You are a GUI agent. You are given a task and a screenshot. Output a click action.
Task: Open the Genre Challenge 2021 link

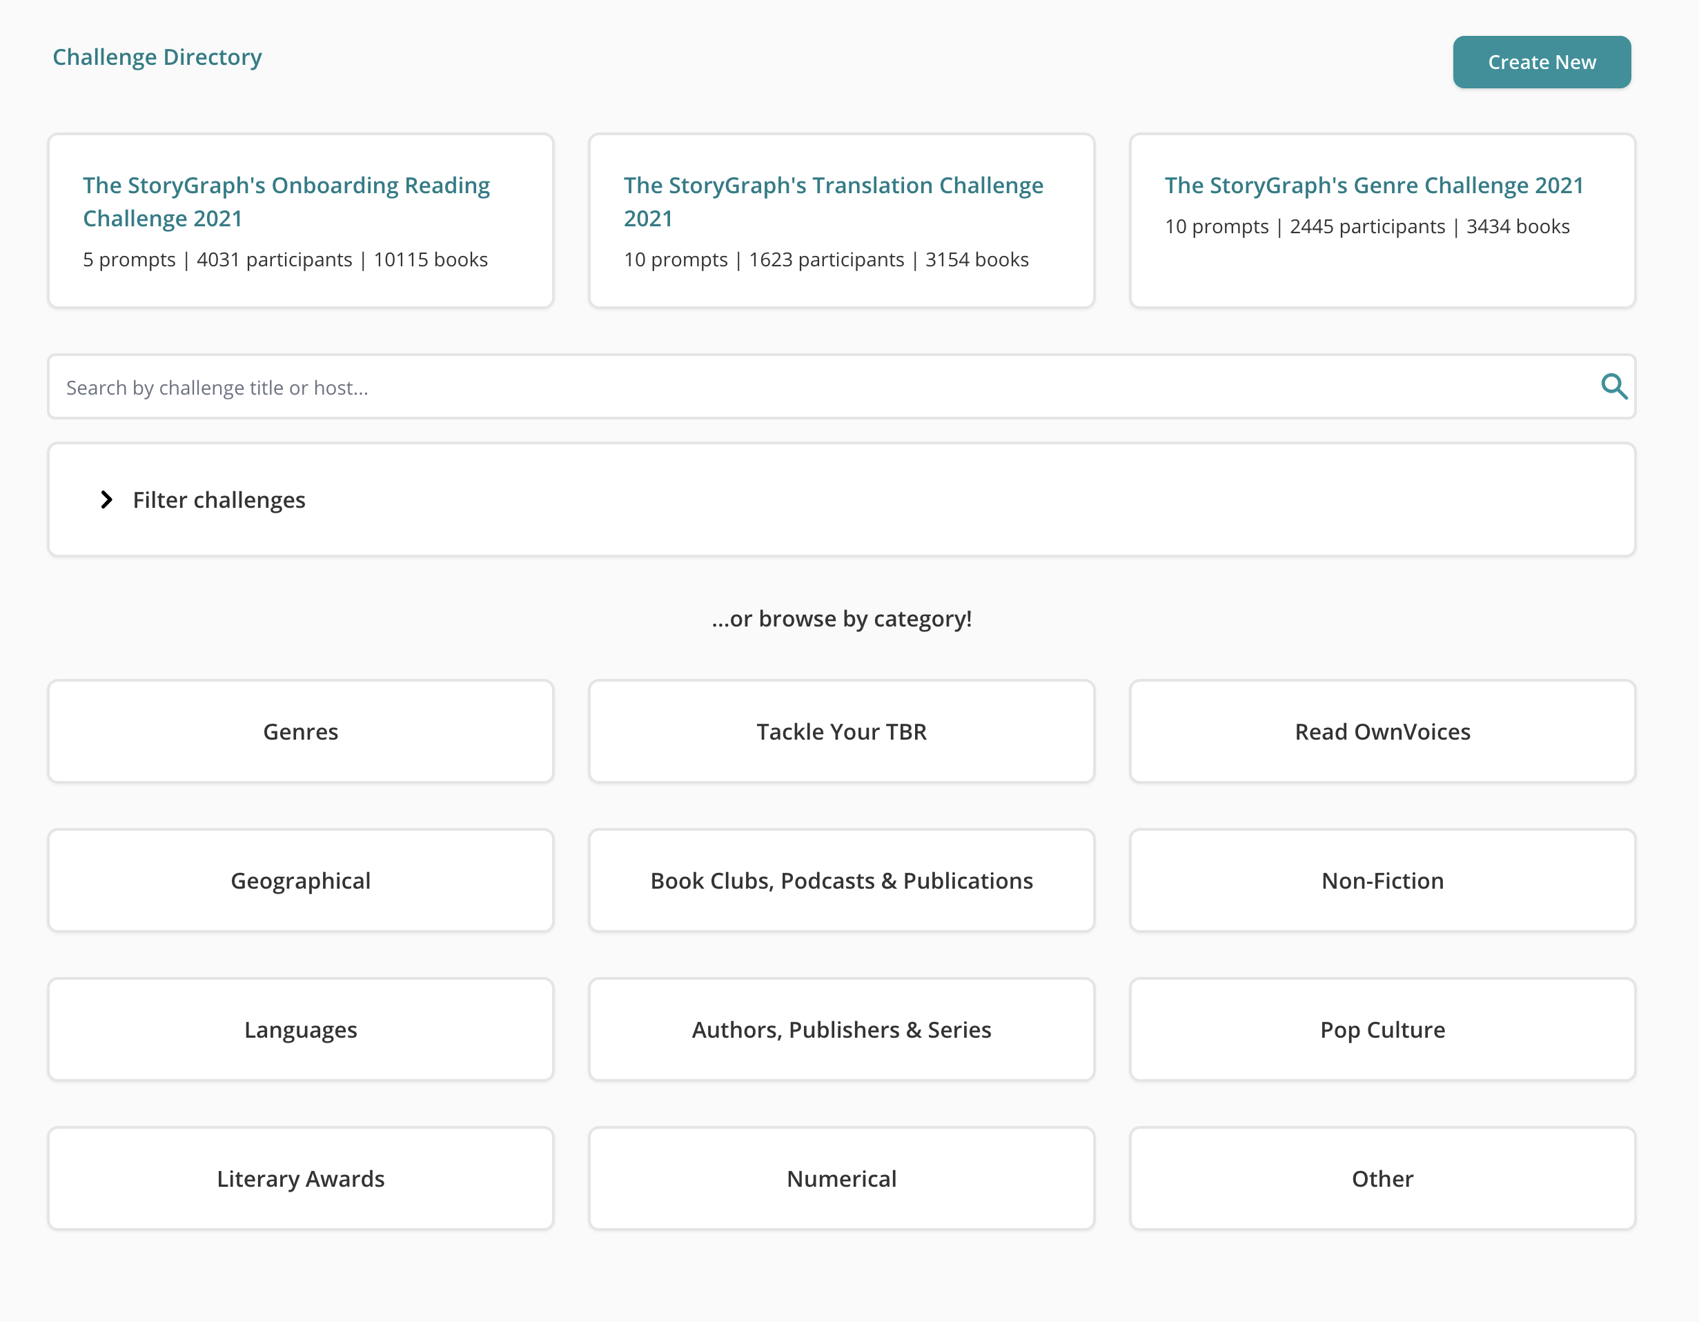coord(1374,185)
